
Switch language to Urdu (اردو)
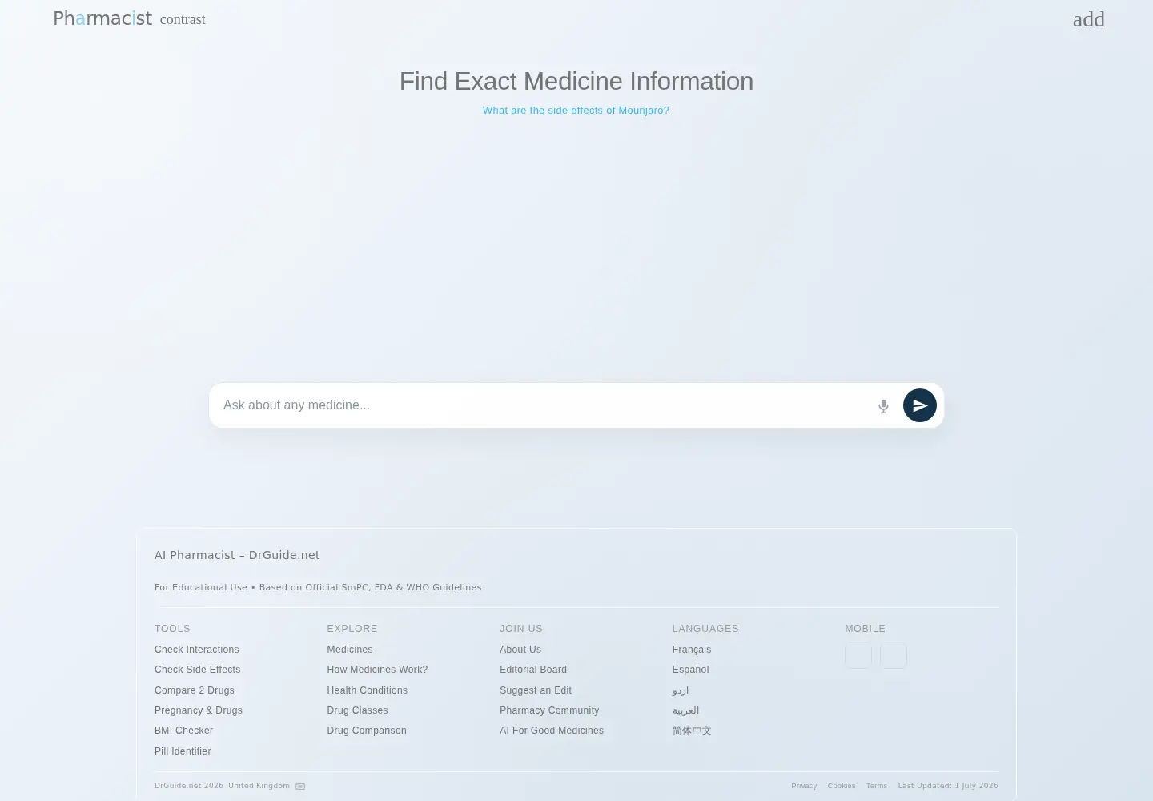point(681,690)
